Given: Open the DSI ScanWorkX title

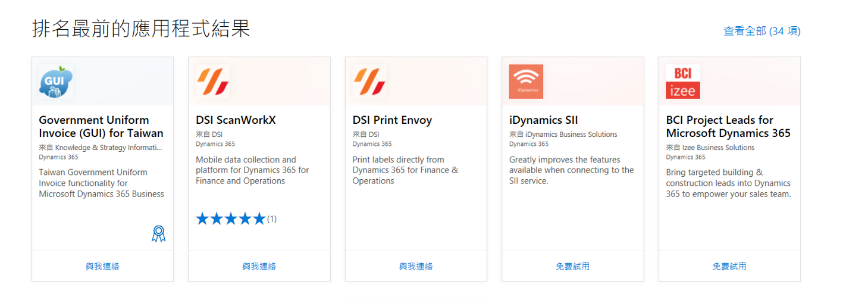Looking at the screenshot, I should pos(236,120).
